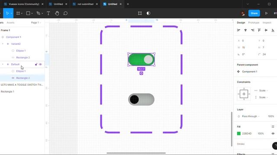Click the constraints box widget
The height and width of the screenshot is (155, 277).
244,94
